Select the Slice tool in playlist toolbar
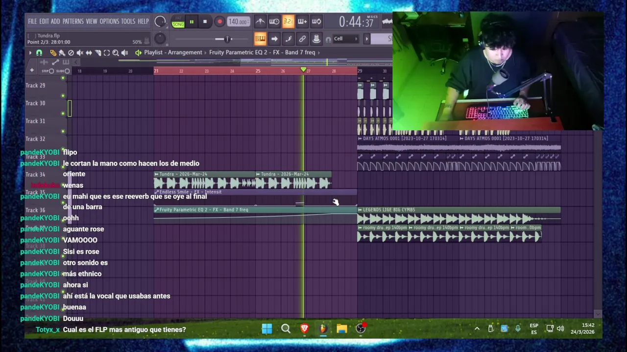The image size is (627, 352). pyautogui.click(x=97, y=53)
